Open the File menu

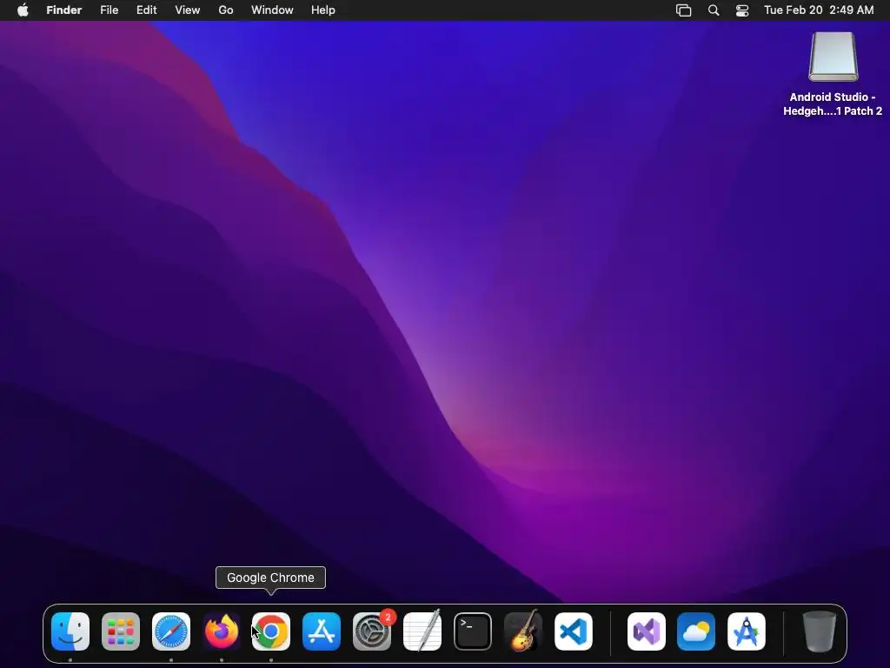[x=109, y=10]
